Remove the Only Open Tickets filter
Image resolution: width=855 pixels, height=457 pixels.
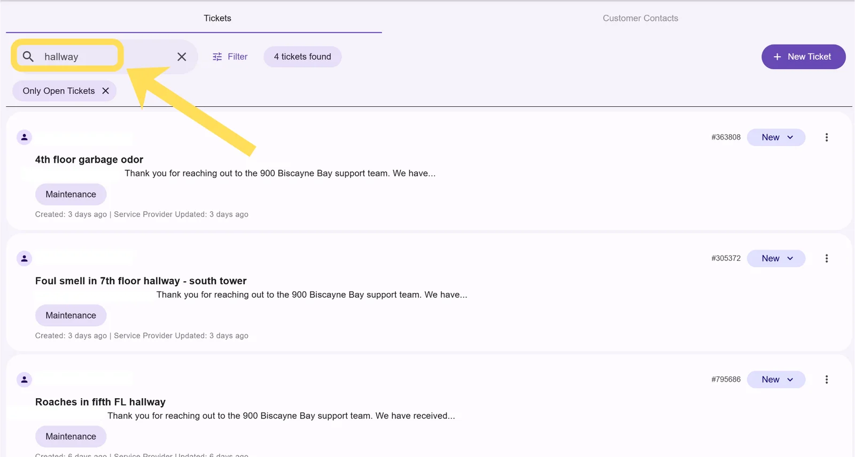[x=106, y=91]
